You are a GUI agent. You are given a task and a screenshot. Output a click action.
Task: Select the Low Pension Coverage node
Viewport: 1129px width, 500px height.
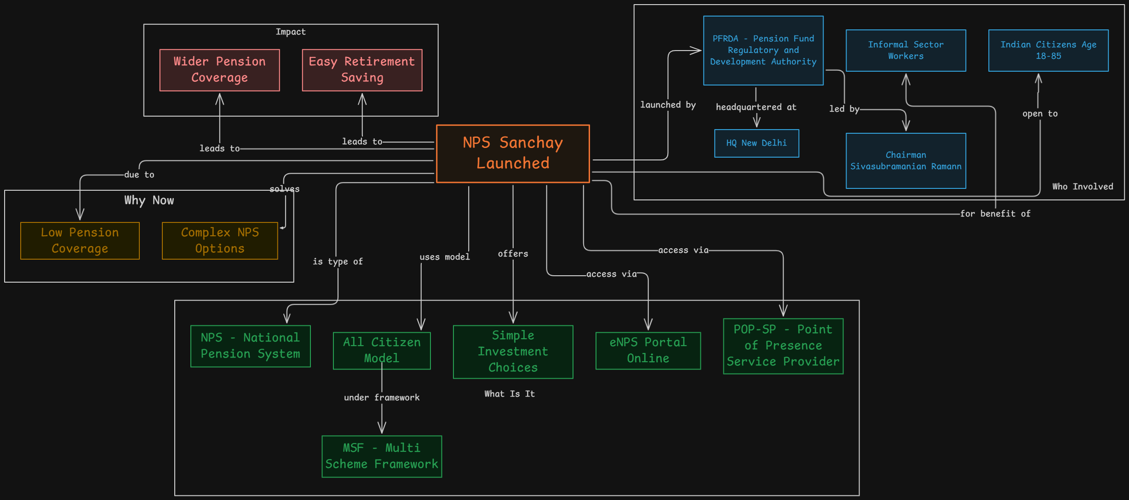point(80,241)
